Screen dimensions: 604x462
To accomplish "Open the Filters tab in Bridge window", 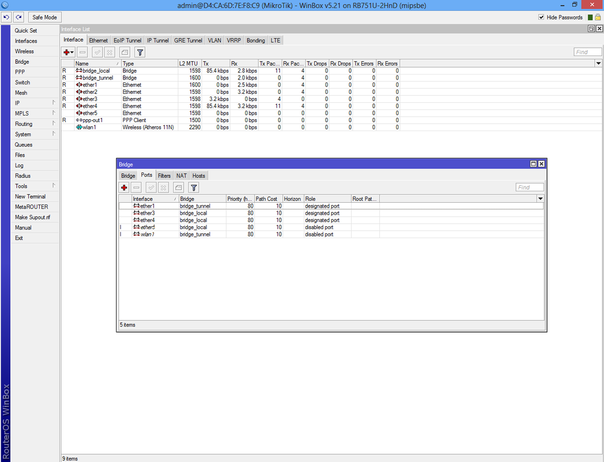I will [x=164, y=176].
